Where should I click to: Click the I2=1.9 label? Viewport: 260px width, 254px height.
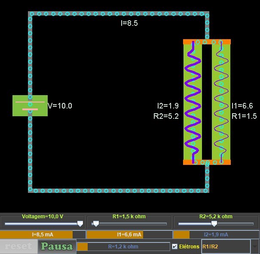tap(168, 106)
